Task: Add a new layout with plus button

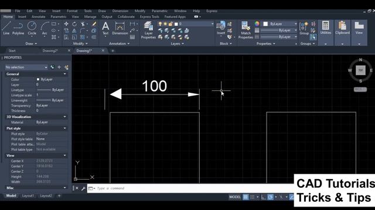Action: pyautogui.click(x=59, y=196)
